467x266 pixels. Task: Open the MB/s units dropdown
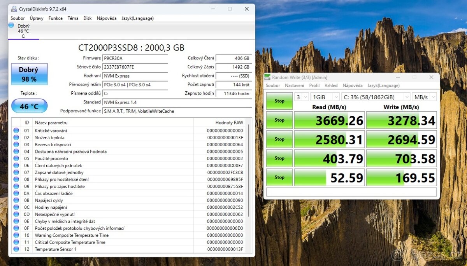coord(424,96)
